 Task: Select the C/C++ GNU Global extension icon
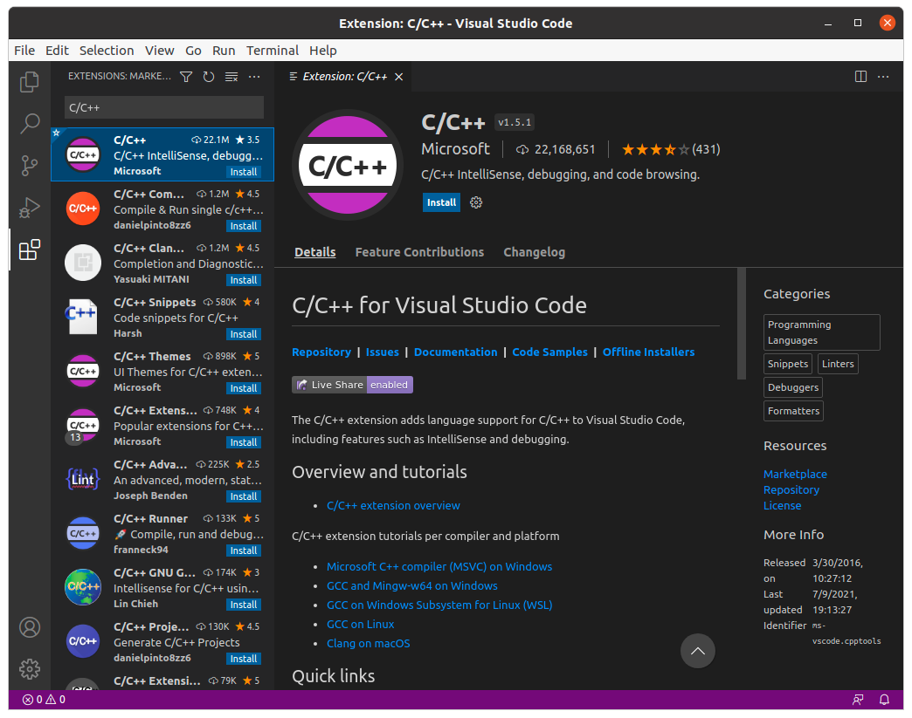tap(83, 587)
